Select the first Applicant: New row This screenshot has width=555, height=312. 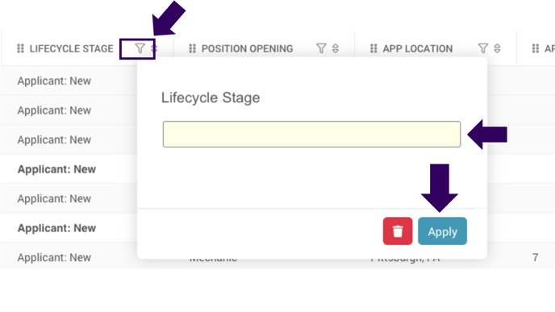[54, 81]
